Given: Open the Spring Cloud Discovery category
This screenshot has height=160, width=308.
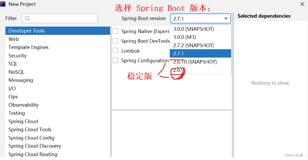Looking at the screenshot, I should [58, 146].
